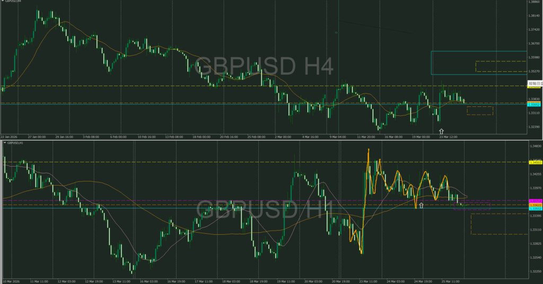The width and height of the screenshot is (543, 284).
Task: Click the 1.38860 value on H4 price scale
Action: point(535,2)
